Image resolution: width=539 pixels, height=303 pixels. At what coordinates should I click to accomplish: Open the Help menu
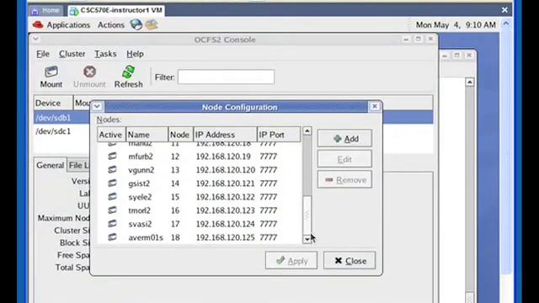pos(135,54)
